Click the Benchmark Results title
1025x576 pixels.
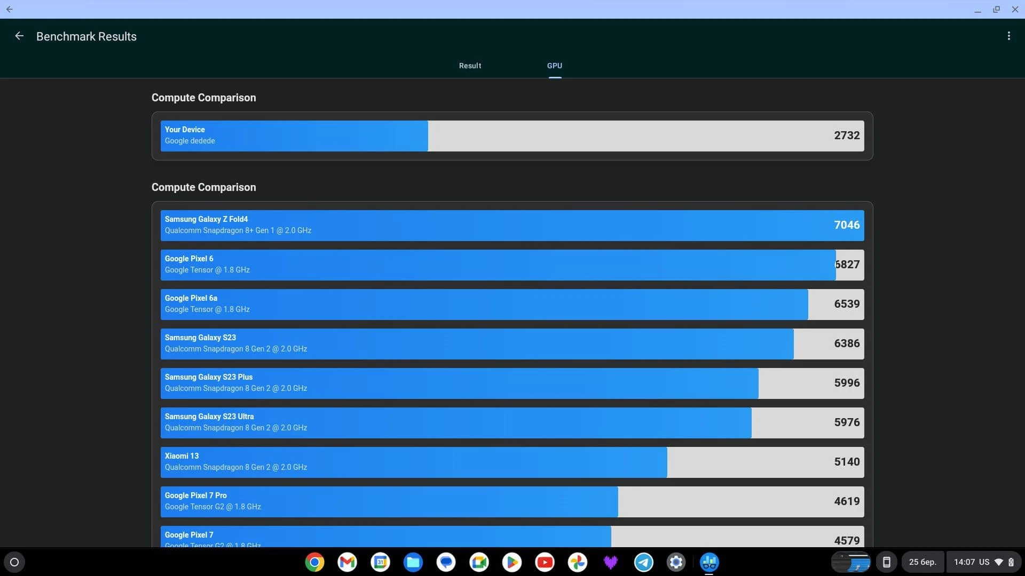(x=86, y=36)
